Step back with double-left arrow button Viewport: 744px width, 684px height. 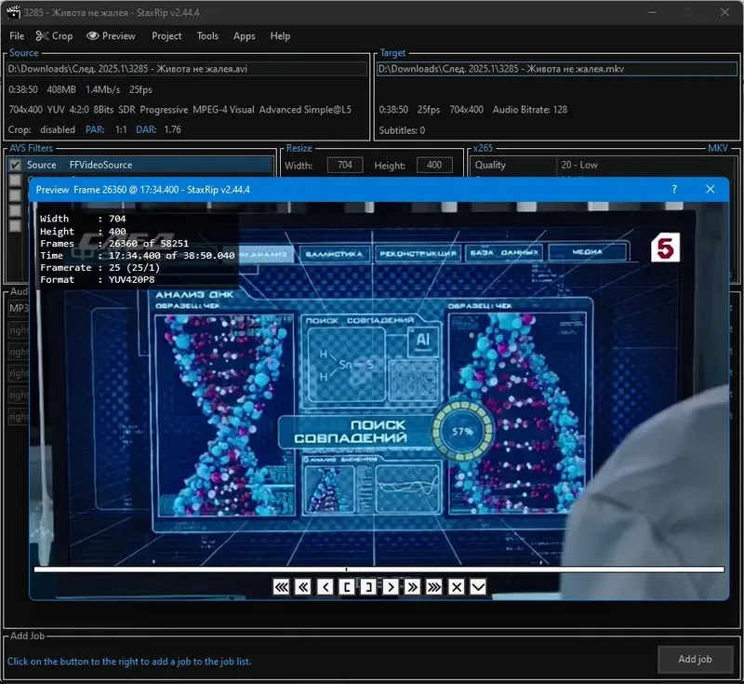(303, 587)
